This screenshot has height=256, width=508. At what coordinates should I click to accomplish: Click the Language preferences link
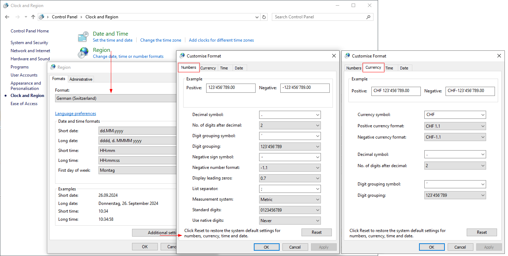76,114
